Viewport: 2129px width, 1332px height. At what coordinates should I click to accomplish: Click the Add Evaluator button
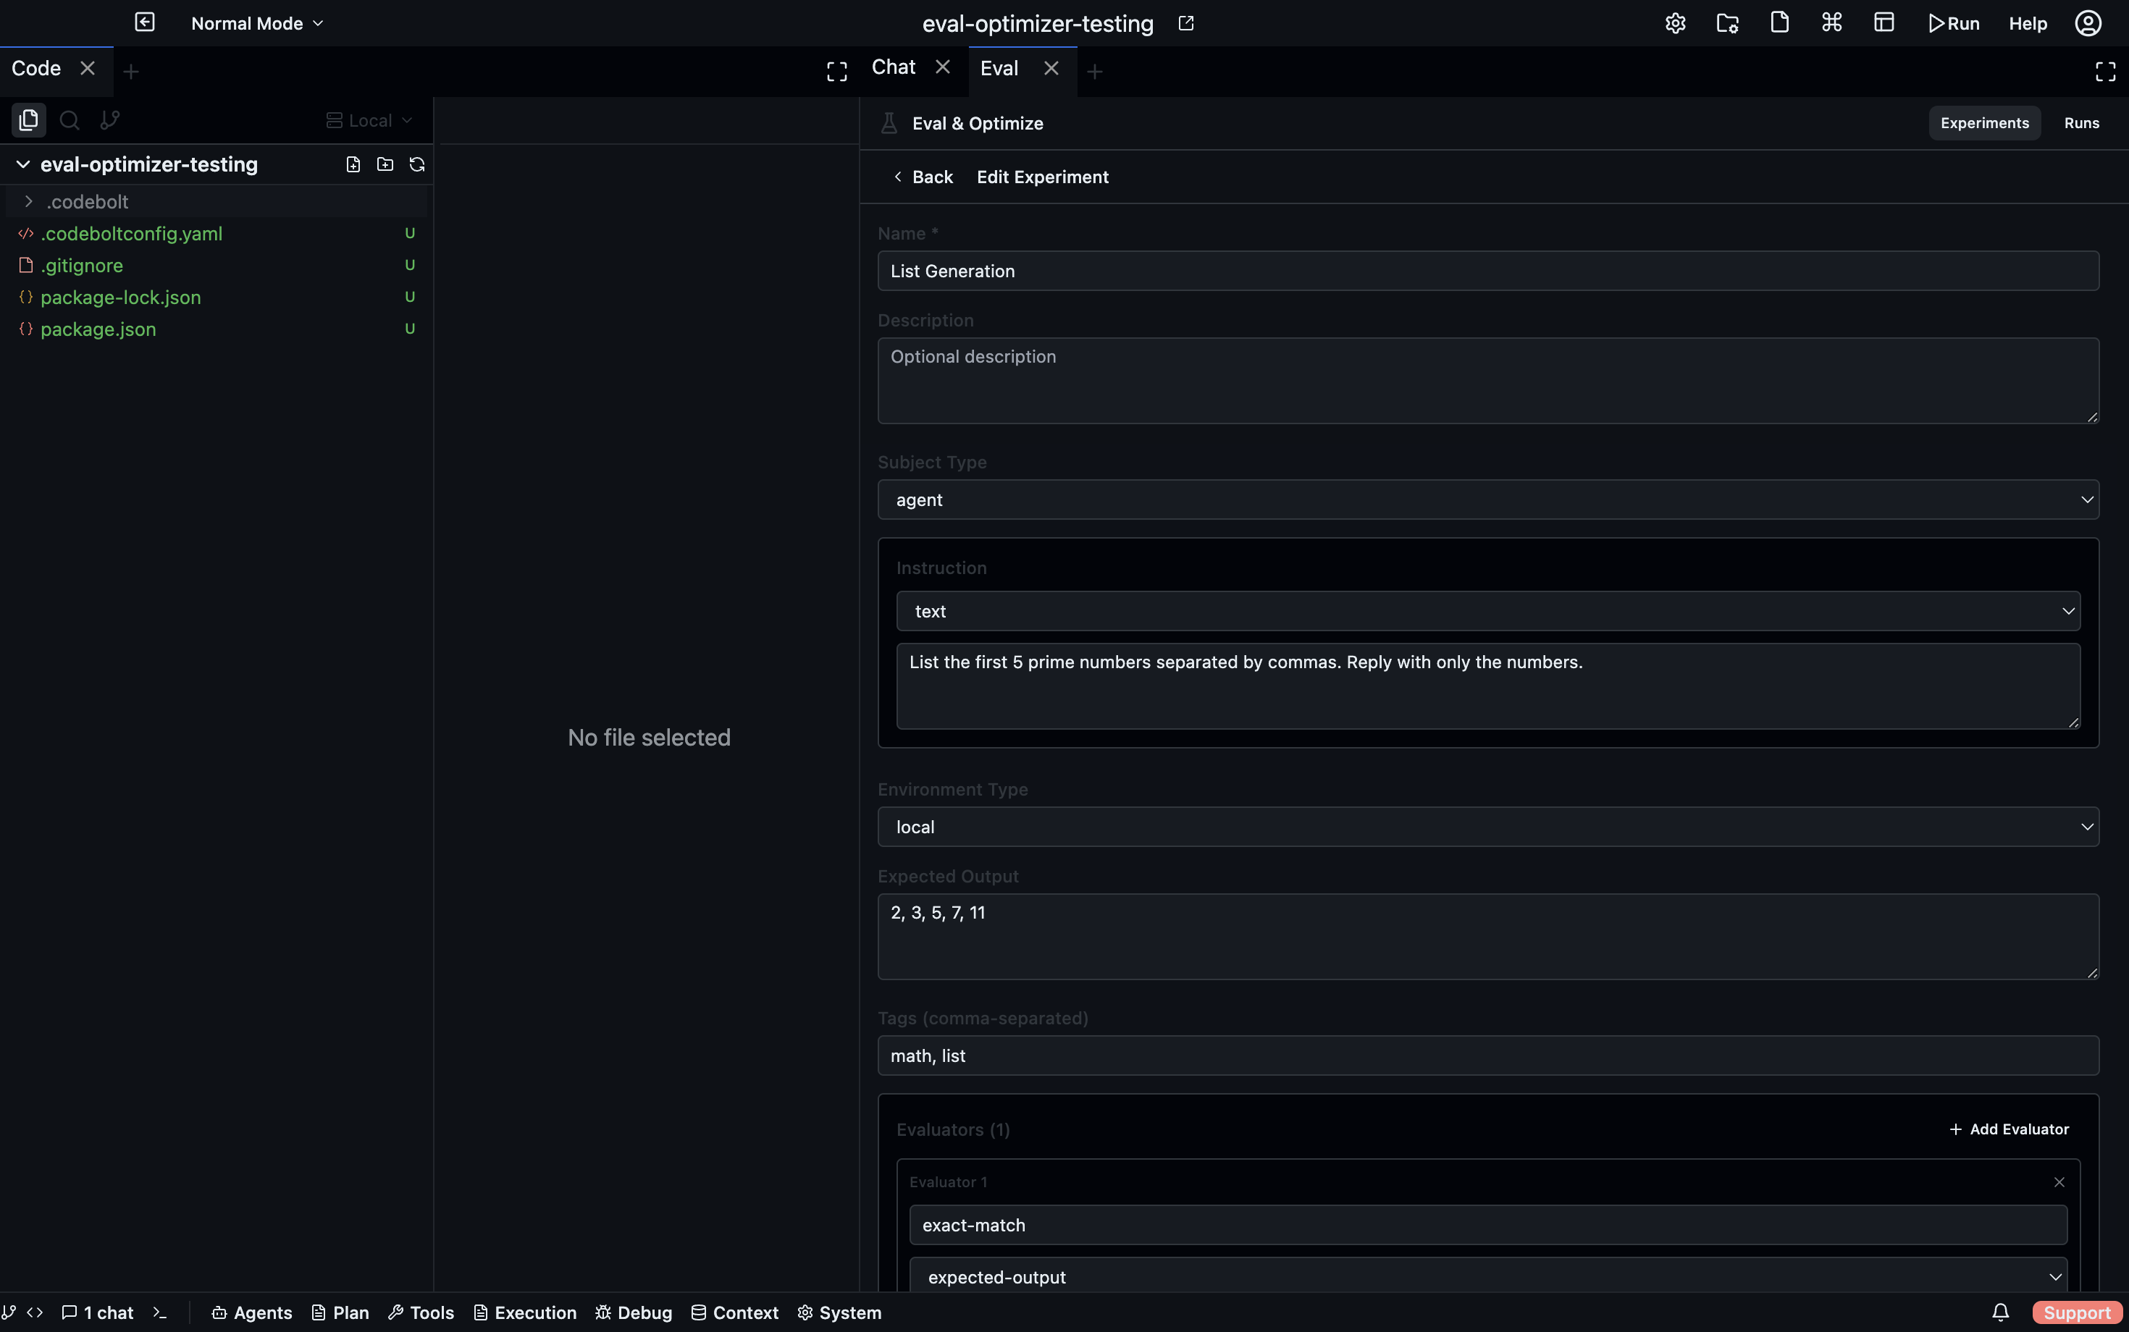pos(2008,1129)
